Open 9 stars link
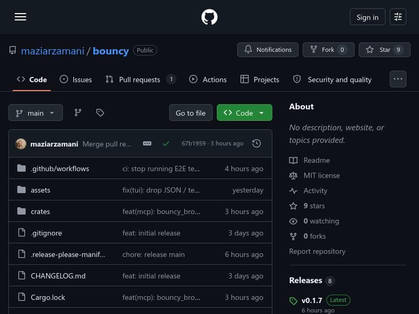419x314 pixels. (314, 206)
